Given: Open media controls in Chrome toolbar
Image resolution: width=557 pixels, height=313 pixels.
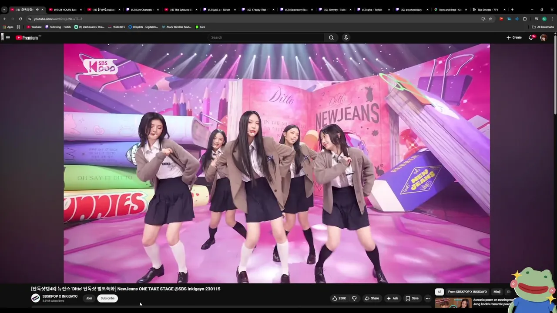Looking at the screenshot, I should pos(537,19).
